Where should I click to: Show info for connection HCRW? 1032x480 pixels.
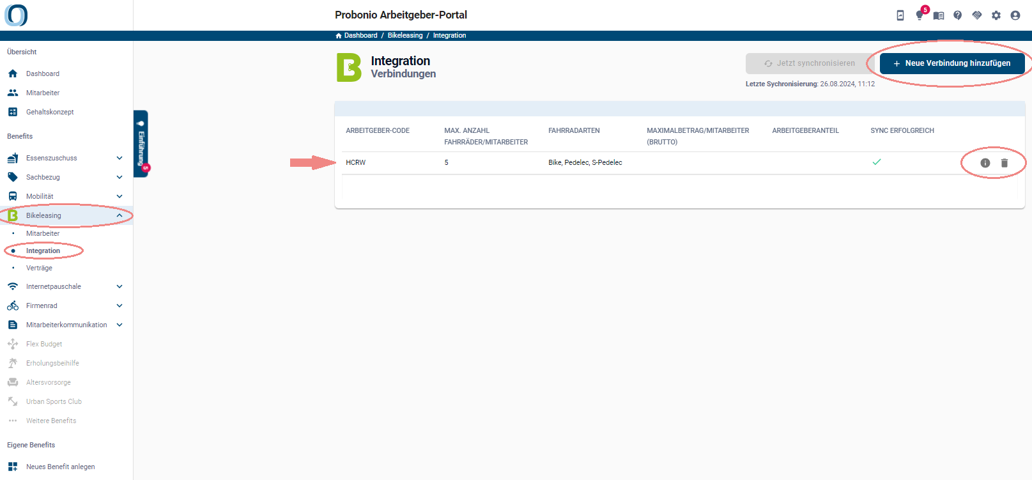click(985, 163)
